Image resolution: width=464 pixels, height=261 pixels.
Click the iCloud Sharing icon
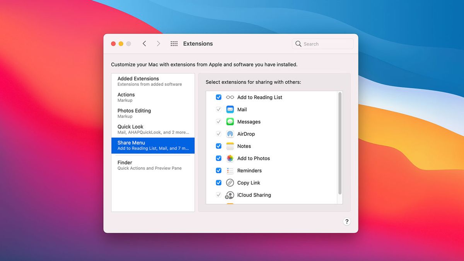tap(230, 195)
